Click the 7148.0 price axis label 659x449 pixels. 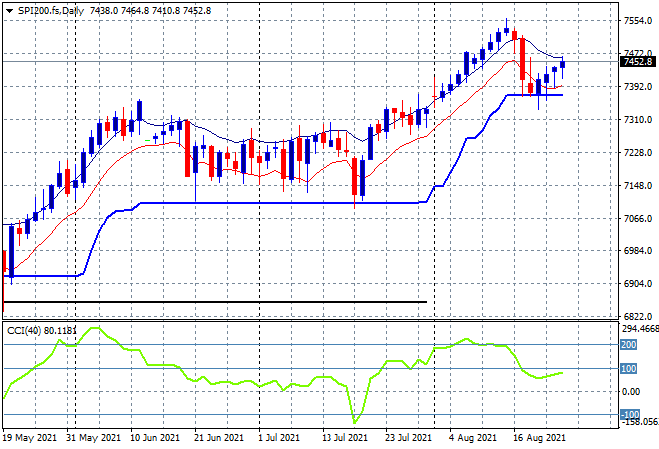click(638, 186)
